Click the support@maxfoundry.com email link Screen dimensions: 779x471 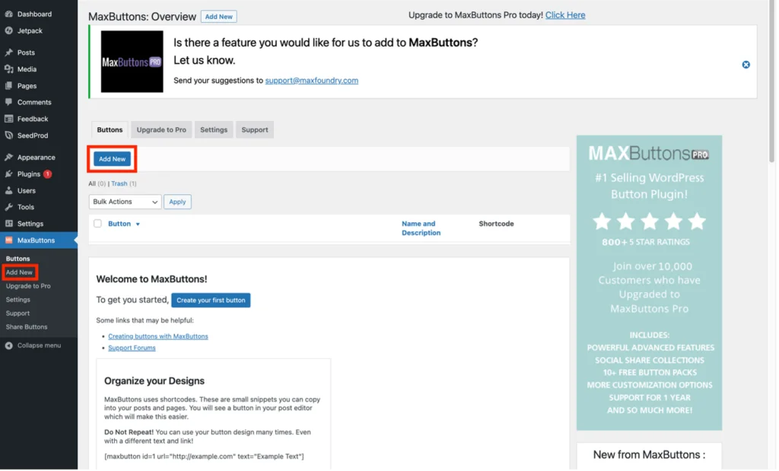pyautogui.click(x=311, y=81)
